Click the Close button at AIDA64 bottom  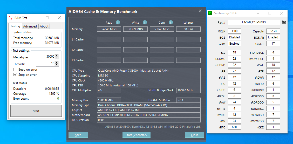pos(195,135)
